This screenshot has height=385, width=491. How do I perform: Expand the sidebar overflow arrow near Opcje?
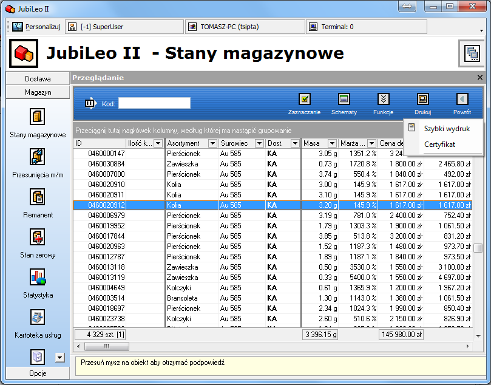point(60,358)
